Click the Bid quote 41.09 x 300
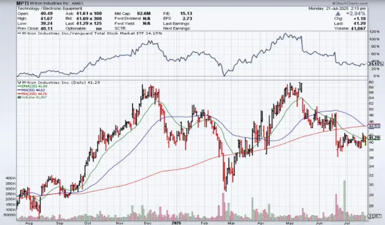 click(x=89, y=18)
